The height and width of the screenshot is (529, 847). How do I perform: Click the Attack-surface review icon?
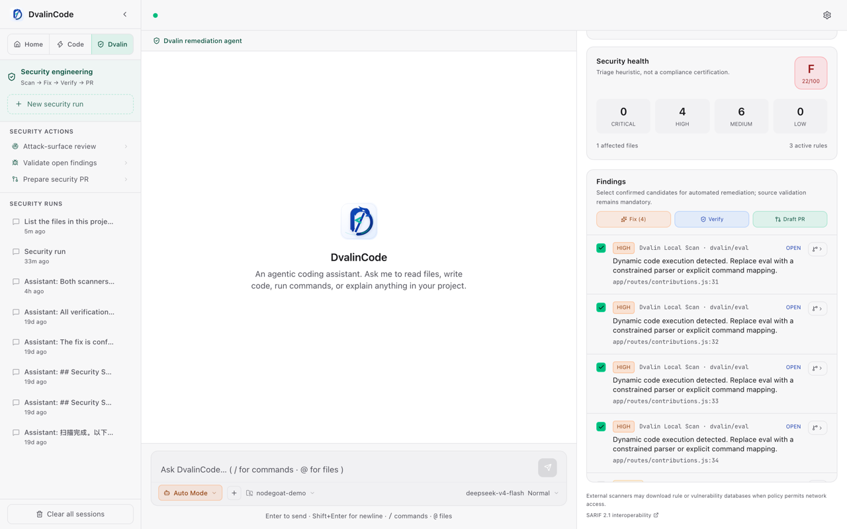15,147
